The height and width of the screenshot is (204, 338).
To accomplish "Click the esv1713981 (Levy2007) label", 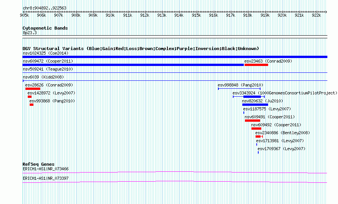I will pos(280,141).
